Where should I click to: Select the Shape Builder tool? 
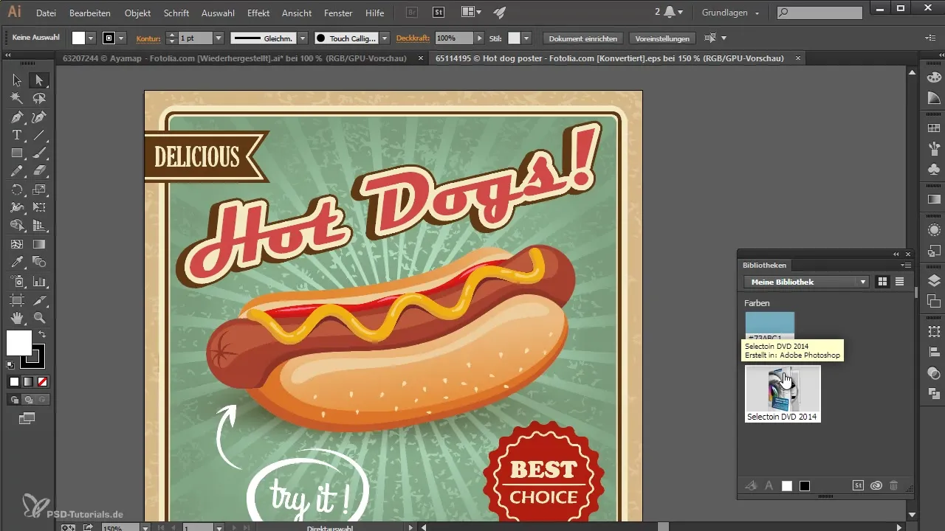(x=17, y=226)
